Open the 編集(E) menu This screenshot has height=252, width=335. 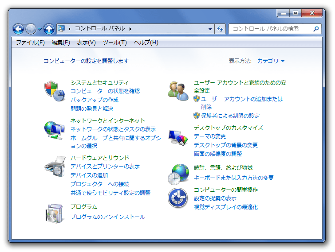(61, 43)
